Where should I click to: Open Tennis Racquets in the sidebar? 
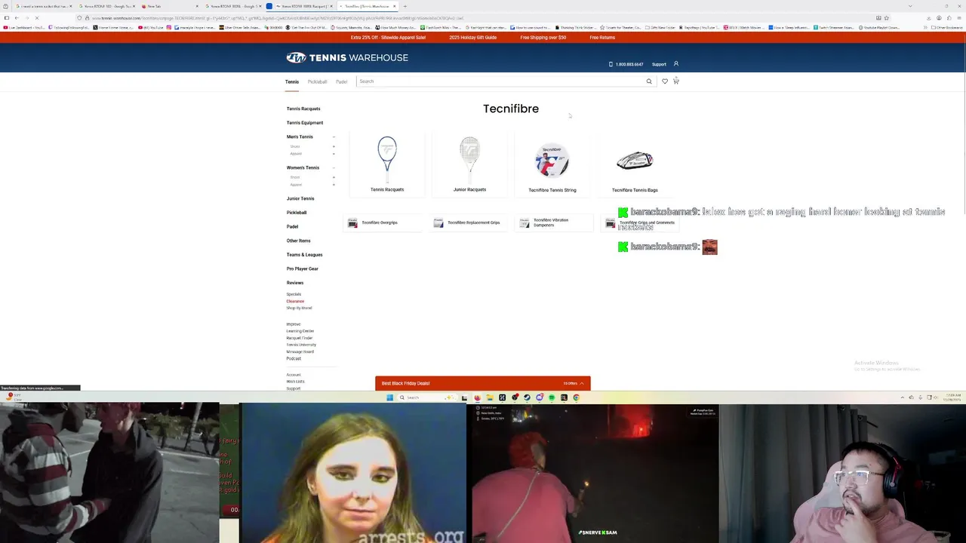pyautogui.click(x=303, y=109)
